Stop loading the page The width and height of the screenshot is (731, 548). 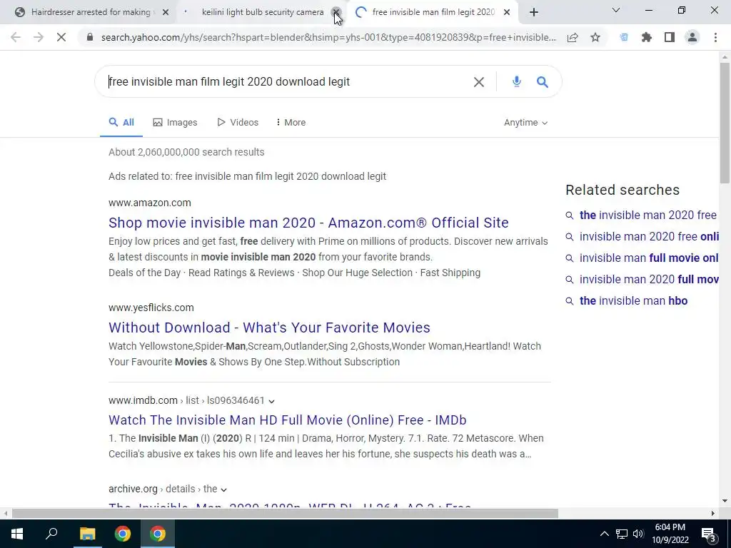(61, 37)
